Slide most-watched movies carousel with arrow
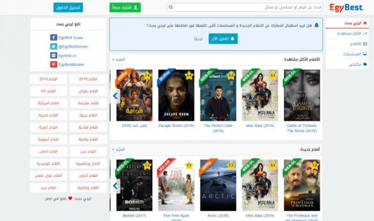This screenshot has height=221, width=374. tap(115, 96)
